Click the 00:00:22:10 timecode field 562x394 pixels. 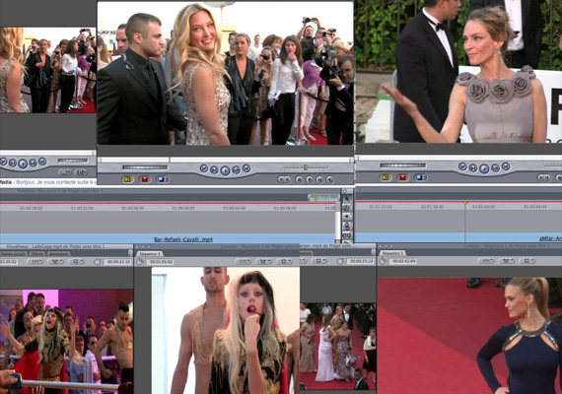tap(117, 262)
